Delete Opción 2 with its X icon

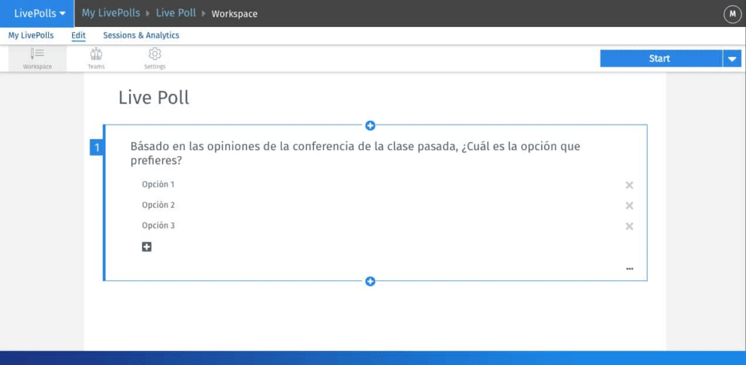629,205
